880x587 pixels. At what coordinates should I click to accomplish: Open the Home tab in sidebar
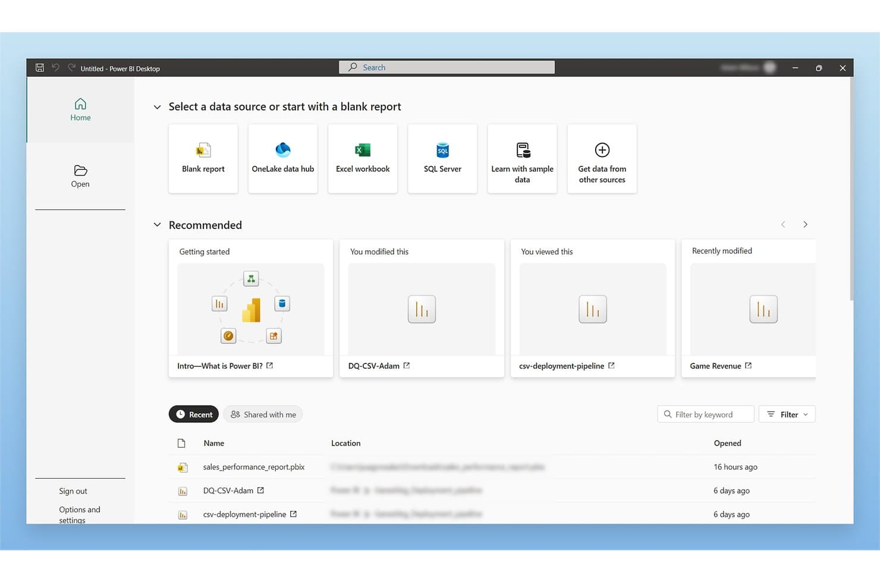click(80, 110)
